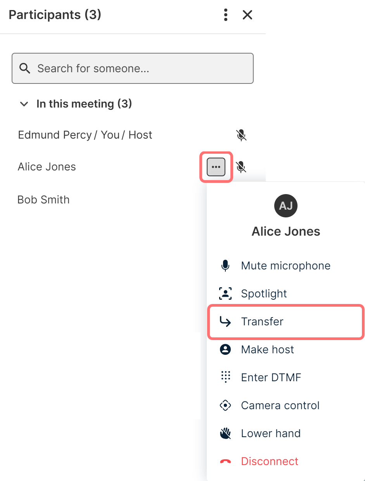The width and height of the screenshot is (365, 481).
Task: Click Bob Smith in participant list
Action: 43,200
